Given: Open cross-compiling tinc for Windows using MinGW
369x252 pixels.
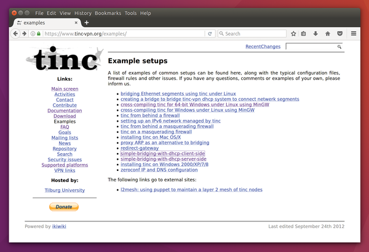Looking at the screenshot, I should pyautogui.click(x=188, y=110).
